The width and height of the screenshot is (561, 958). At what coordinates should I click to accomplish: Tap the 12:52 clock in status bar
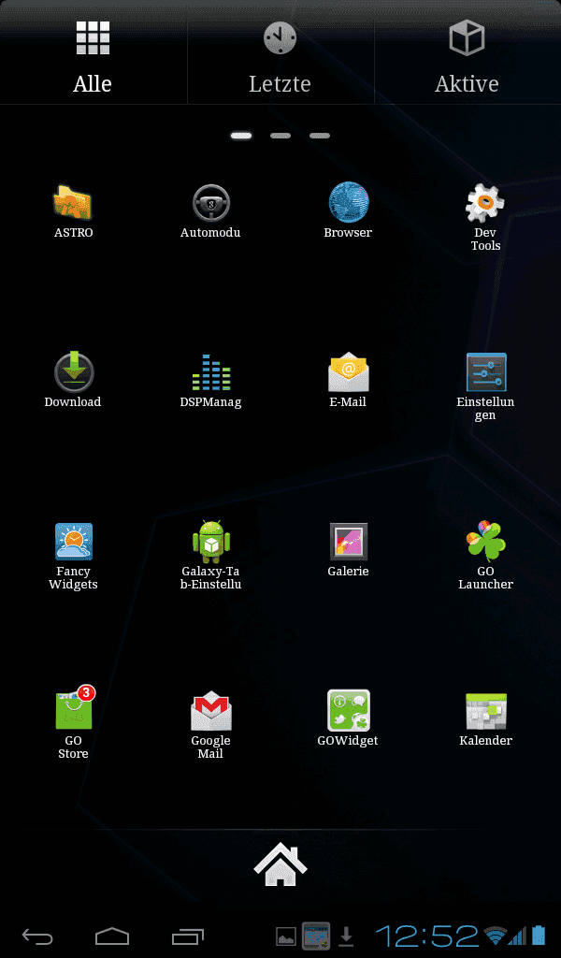(427, 936)
